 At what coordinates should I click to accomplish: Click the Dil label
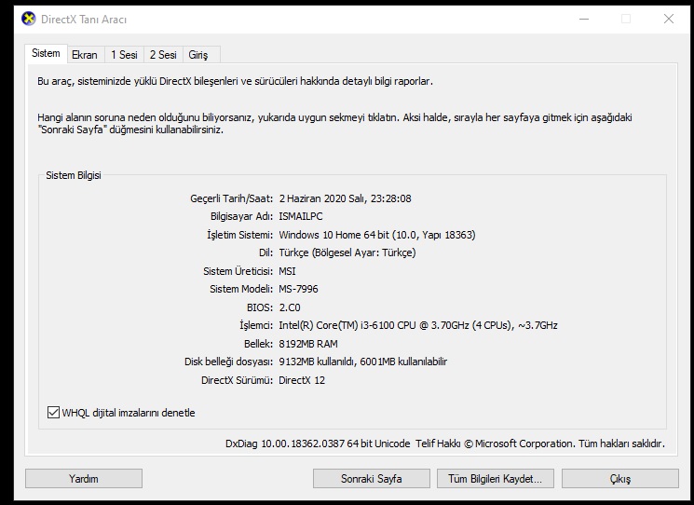tap(266, 252)
